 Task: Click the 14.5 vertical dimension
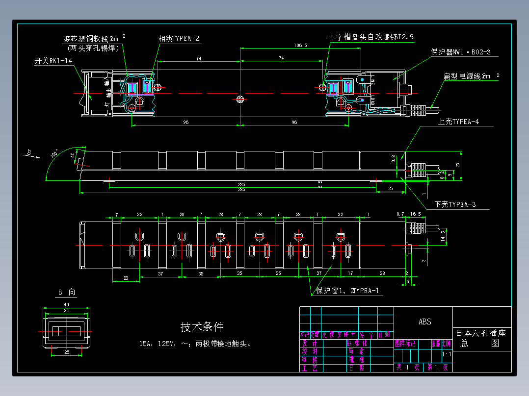tap(443, 236)
